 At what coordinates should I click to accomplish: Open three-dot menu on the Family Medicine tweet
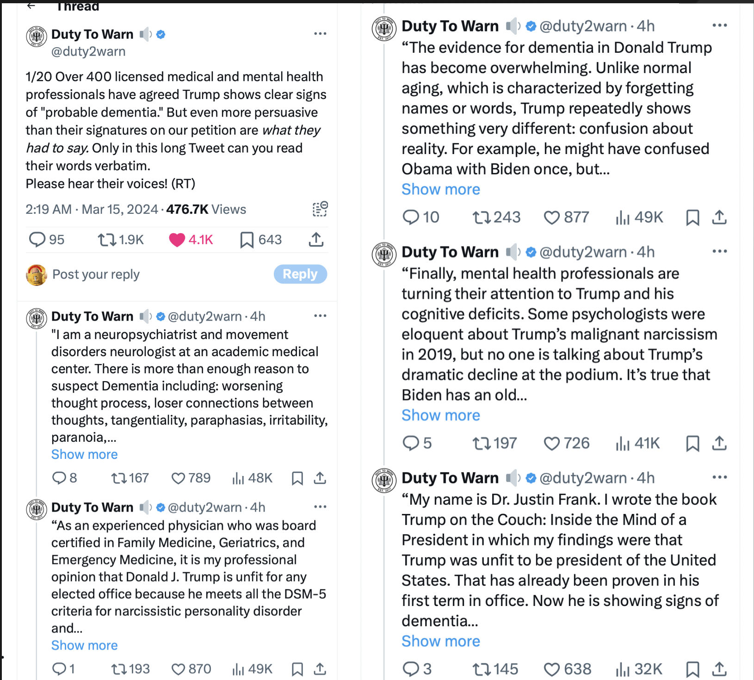coord(320,507)
